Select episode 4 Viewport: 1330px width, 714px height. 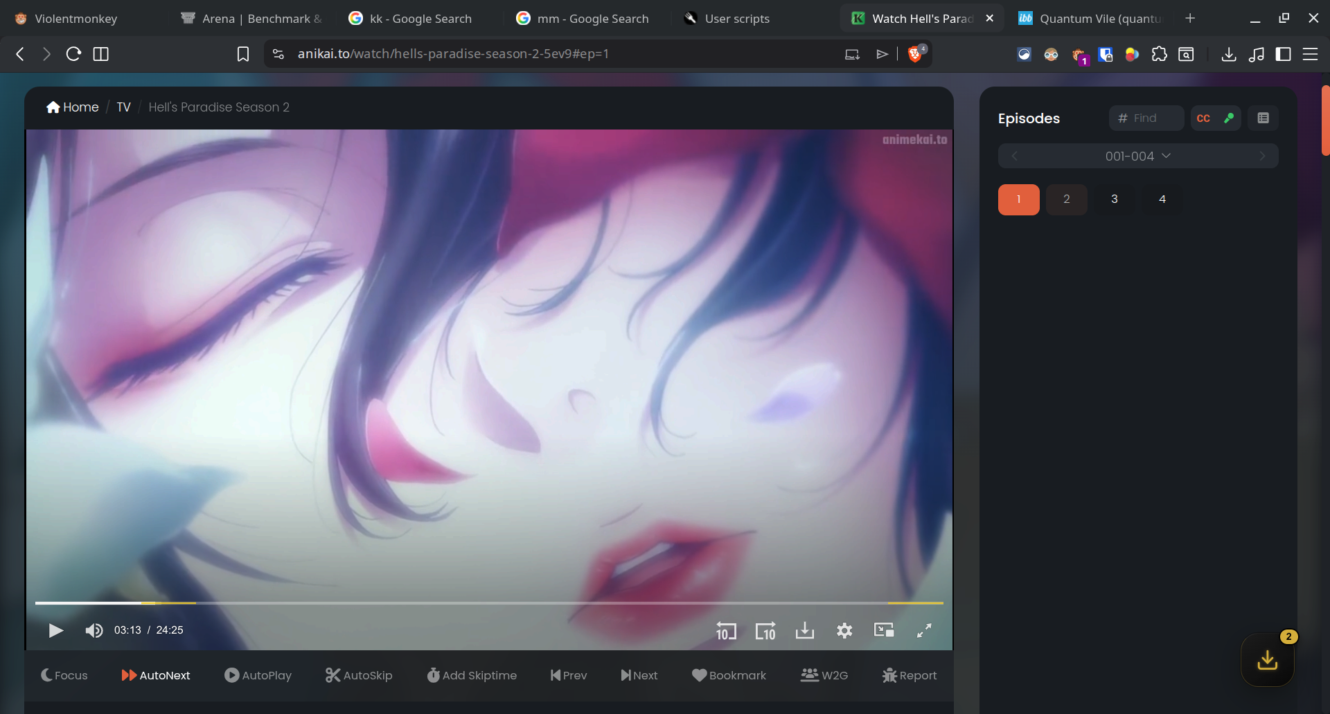pos(1162,199)
